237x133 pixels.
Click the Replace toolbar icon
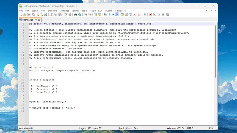tap(80, 15)
